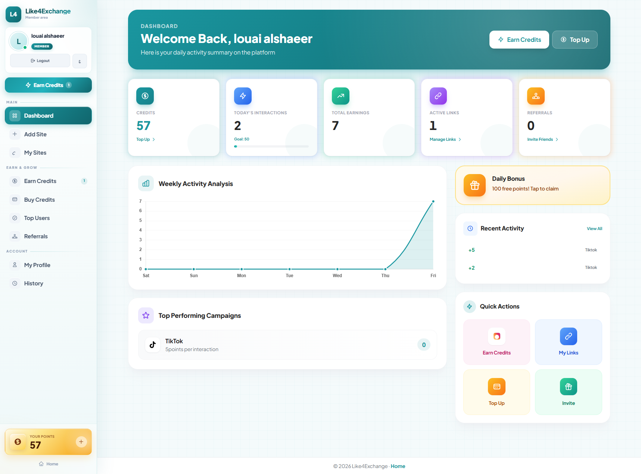Click the My Links quick action tile
The width and height of the screenshot is (641, 474).
569,342
